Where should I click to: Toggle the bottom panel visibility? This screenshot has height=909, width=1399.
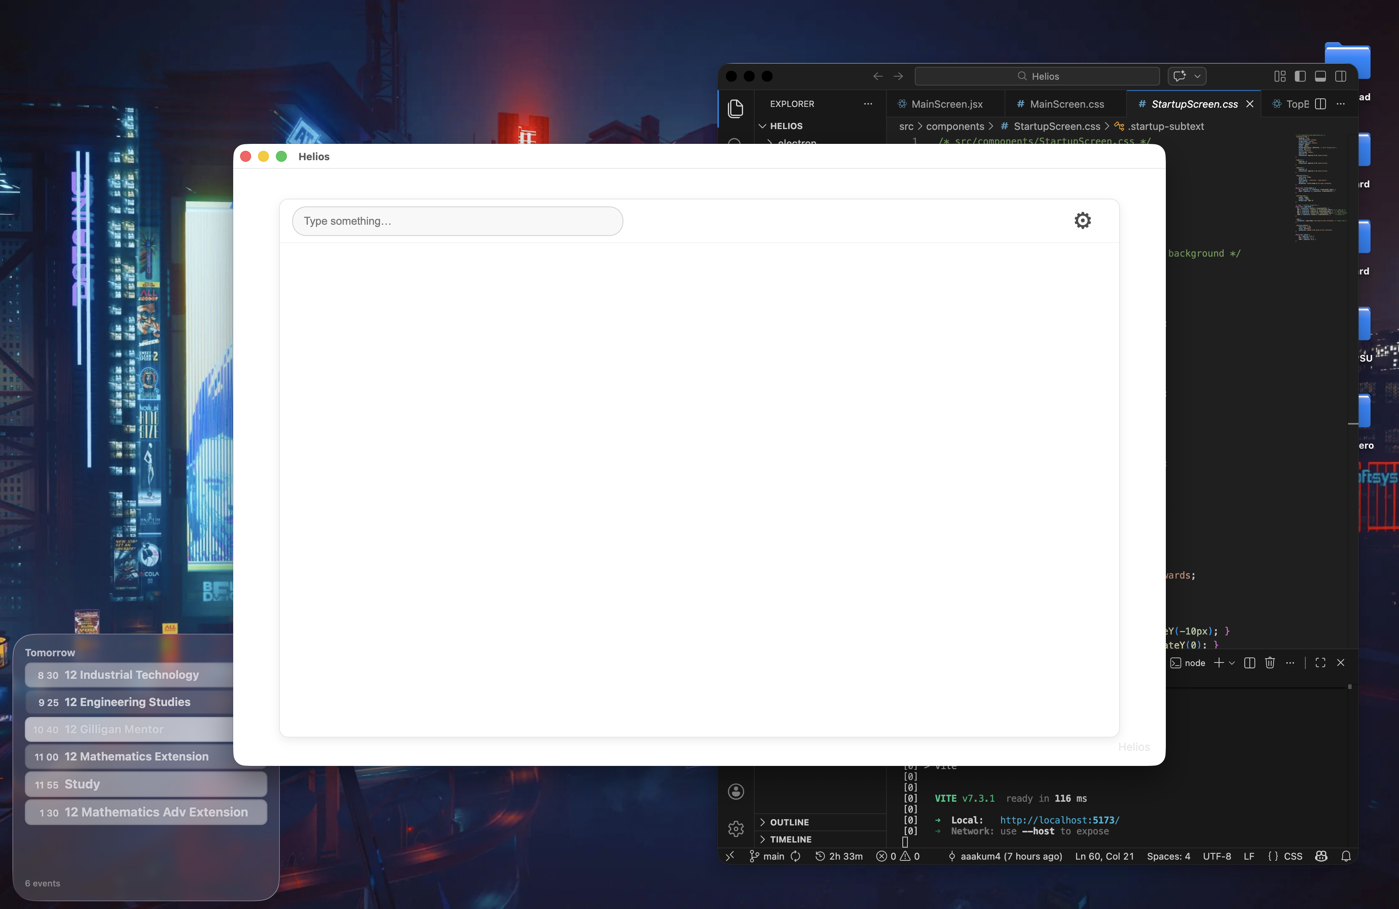(1320, 77)
